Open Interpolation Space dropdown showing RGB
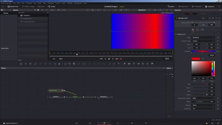This screenshot has width=222, height=125. (x=203, y=98)
